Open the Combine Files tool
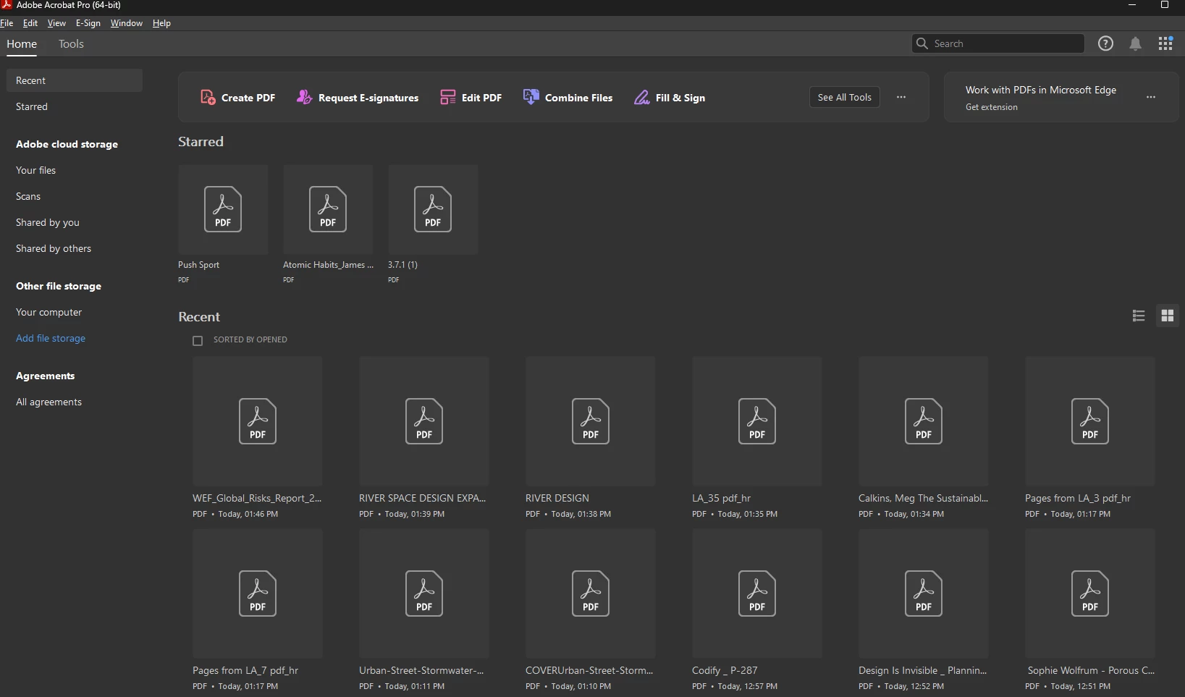Image resolution: width=1185 pixels, height=697 pixels. [568, 98]
